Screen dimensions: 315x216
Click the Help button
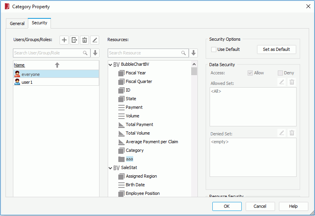coord(293,206)
